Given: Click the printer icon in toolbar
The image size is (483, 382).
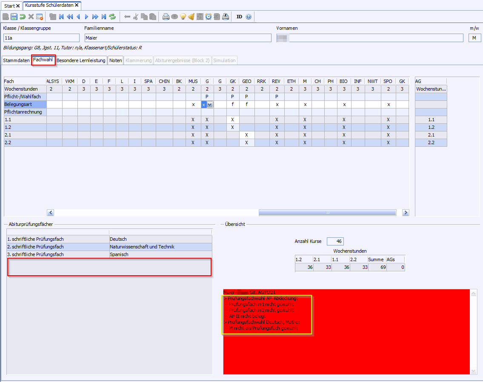Looking at the screenshot, I should (166, 17).
